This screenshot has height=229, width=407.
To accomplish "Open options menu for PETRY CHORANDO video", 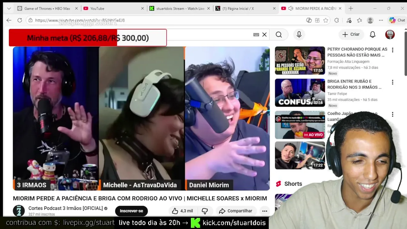I will coord(393,50).
